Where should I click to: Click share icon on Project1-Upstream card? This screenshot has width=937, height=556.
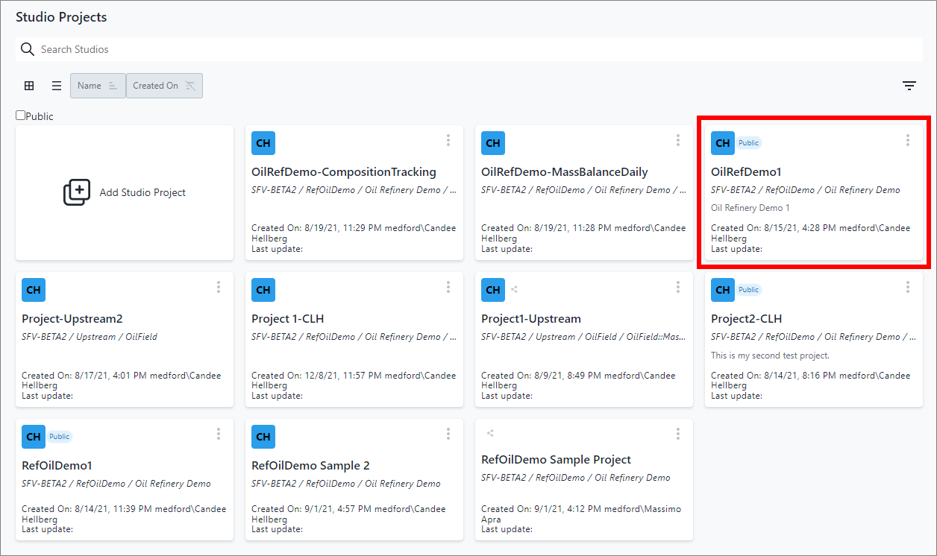point(514,290)
